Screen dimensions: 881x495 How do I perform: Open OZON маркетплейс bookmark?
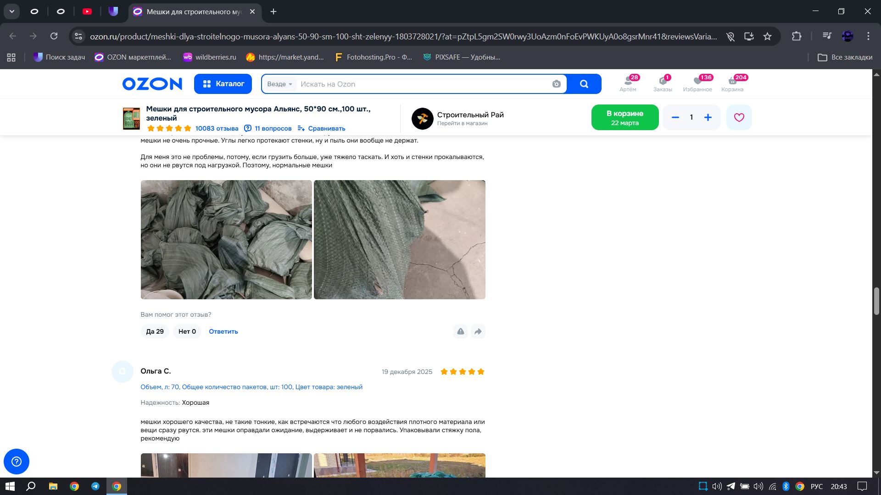[x=133, y=57]
